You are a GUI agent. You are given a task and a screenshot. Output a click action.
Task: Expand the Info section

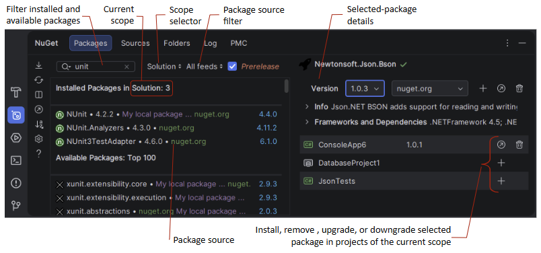tap(307, 107)
